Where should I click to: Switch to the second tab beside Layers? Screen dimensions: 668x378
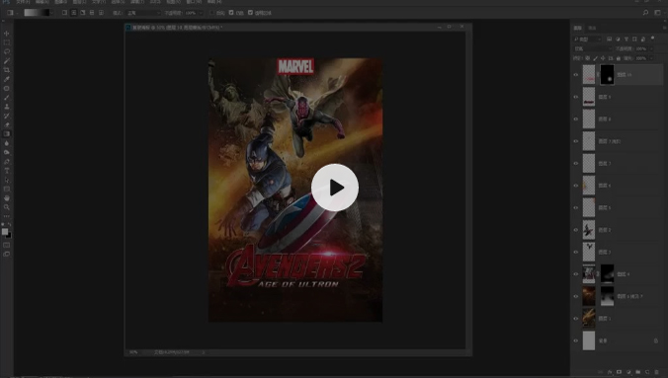coord(592,28)
